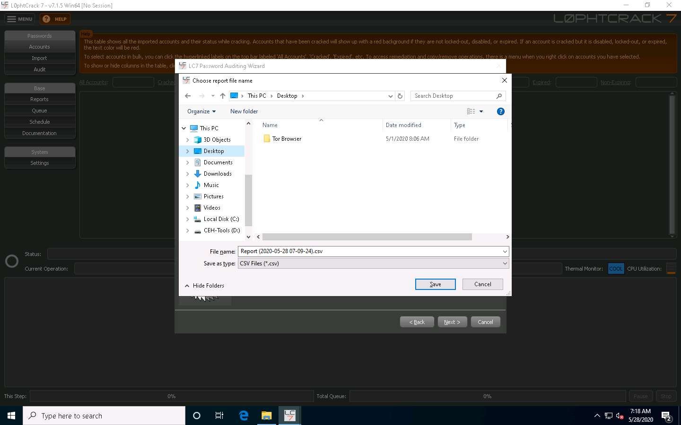Screen dimensions: 681x425
Task: Click the Downloads arrow icon in the tree
Action: pos(198,174)
